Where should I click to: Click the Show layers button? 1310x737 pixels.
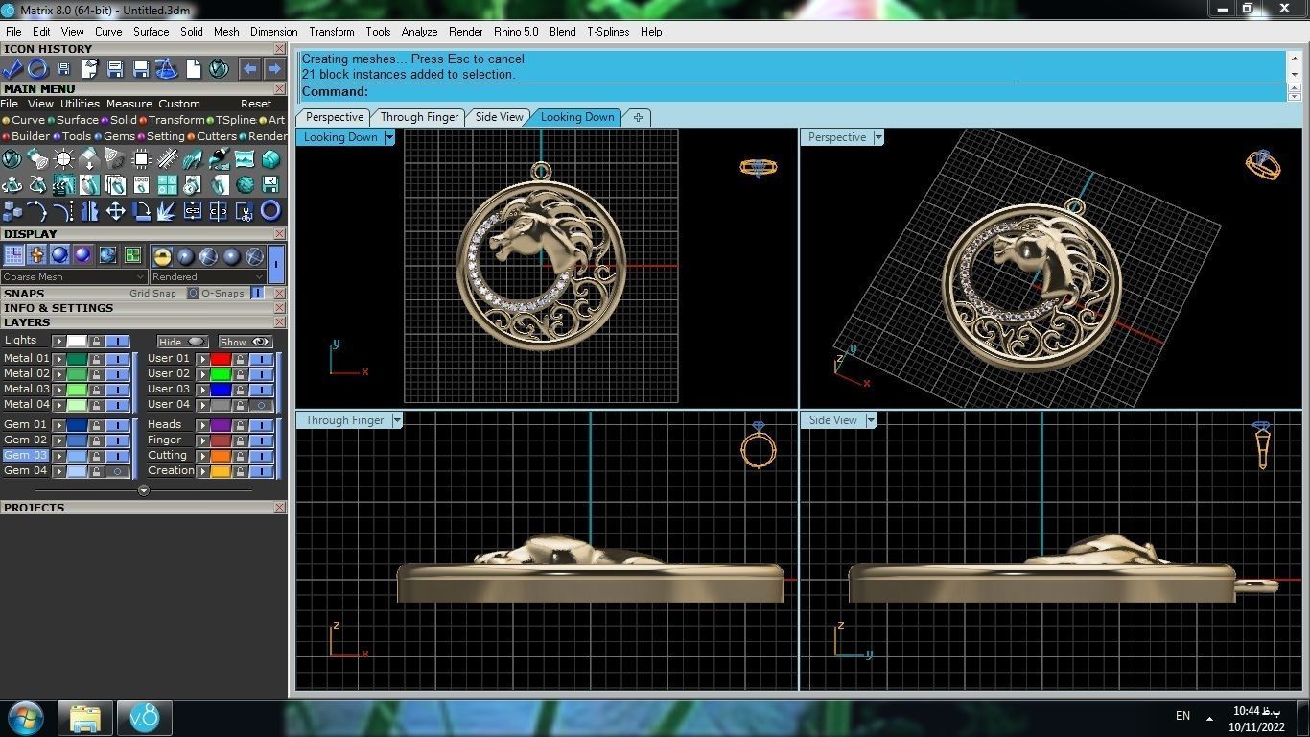click(246, 342)
